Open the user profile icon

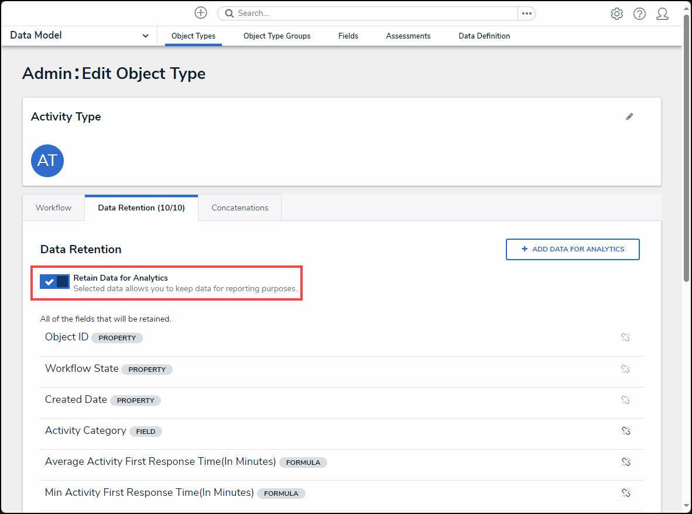[x=662, y=14]
